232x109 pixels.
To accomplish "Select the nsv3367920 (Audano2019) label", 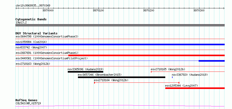I will (190, 75).
